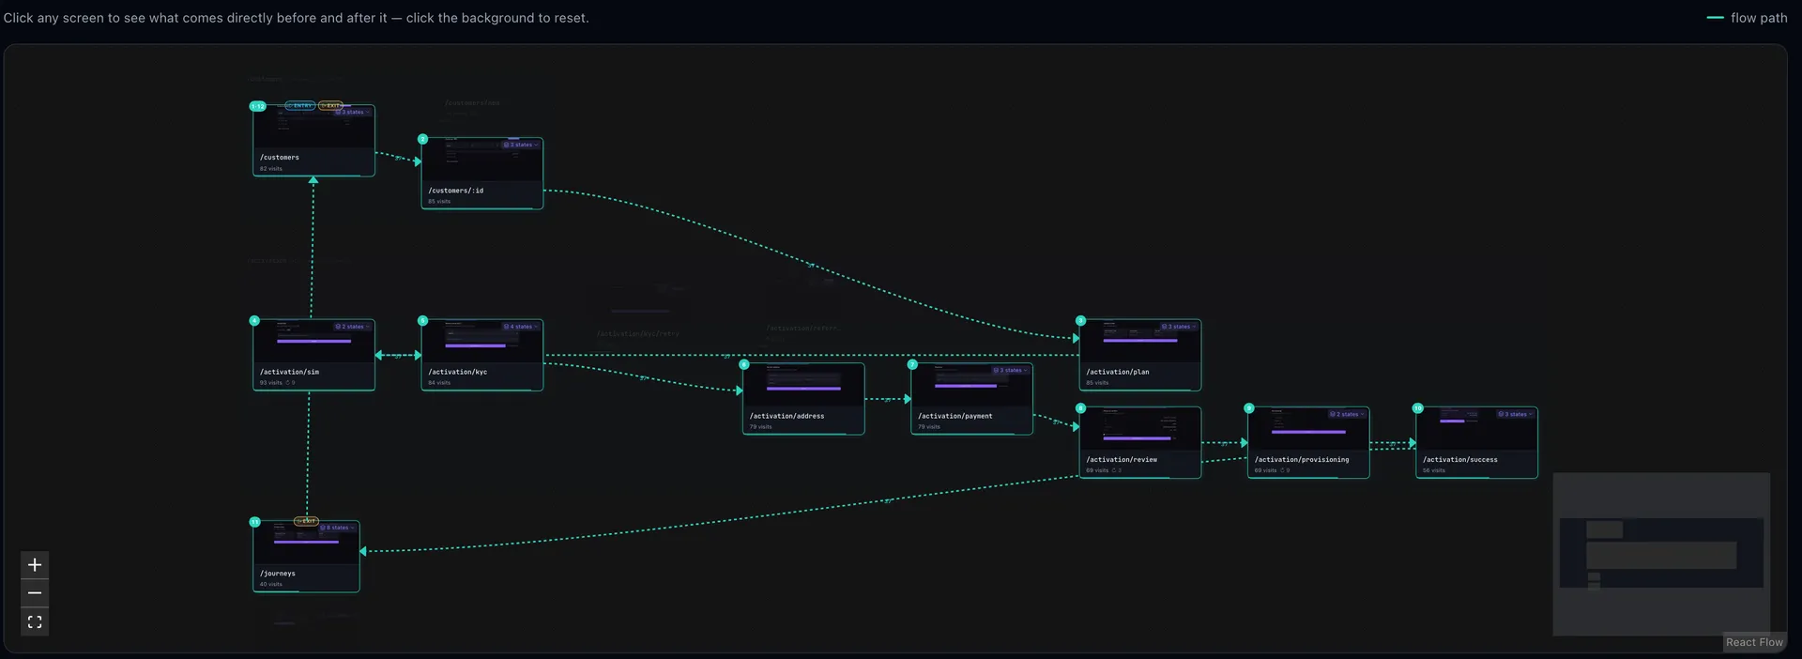Image resolution: width=1802 pixels, height=659 pixels.
Task: Select the /customers screen thumbnail
Action: pyautogui.click(x=313, y=127)
